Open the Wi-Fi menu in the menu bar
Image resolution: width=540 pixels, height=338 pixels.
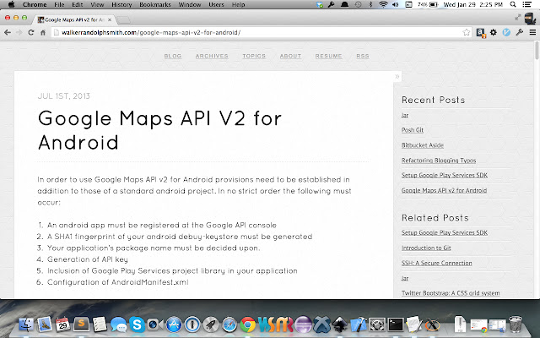click(383, 4)
